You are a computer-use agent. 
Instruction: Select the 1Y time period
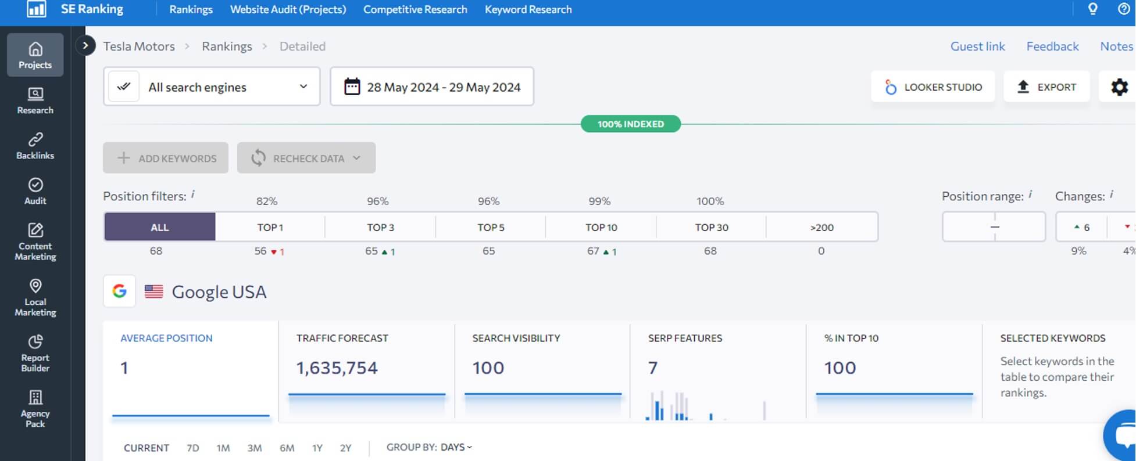pyautogui.click(x=317, y=448)
